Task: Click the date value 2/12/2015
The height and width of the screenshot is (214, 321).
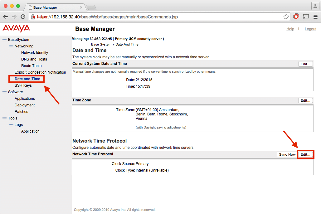Action: click(x=144, y=80)
